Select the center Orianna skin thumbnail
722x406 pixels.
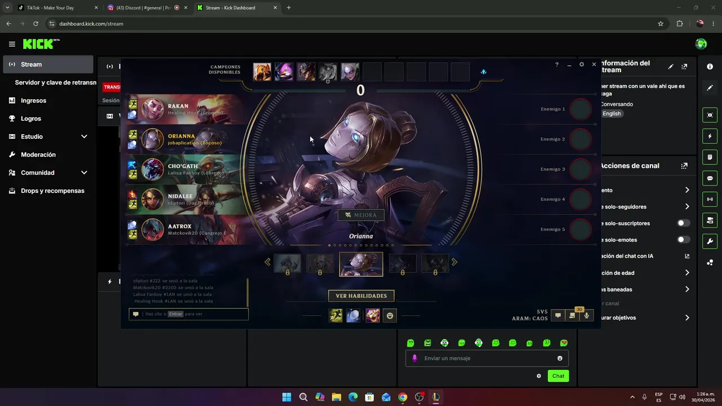click(361, 264)
